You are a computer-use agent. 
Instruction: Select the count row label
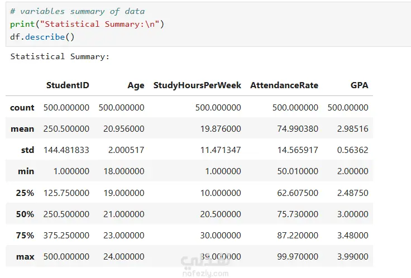[22, 107]
